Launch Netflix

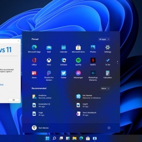[93, 62]
